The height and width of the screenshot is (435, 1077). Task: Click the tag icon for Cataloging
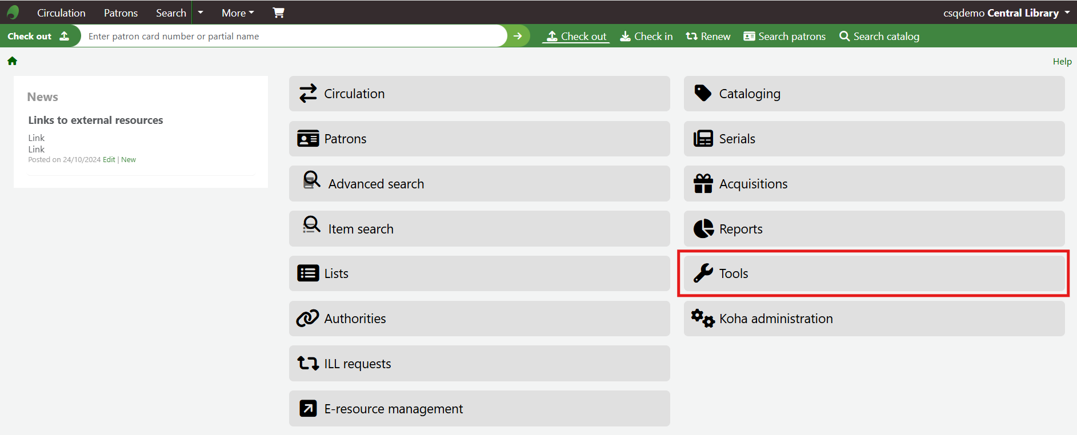(x=703, y=93)
